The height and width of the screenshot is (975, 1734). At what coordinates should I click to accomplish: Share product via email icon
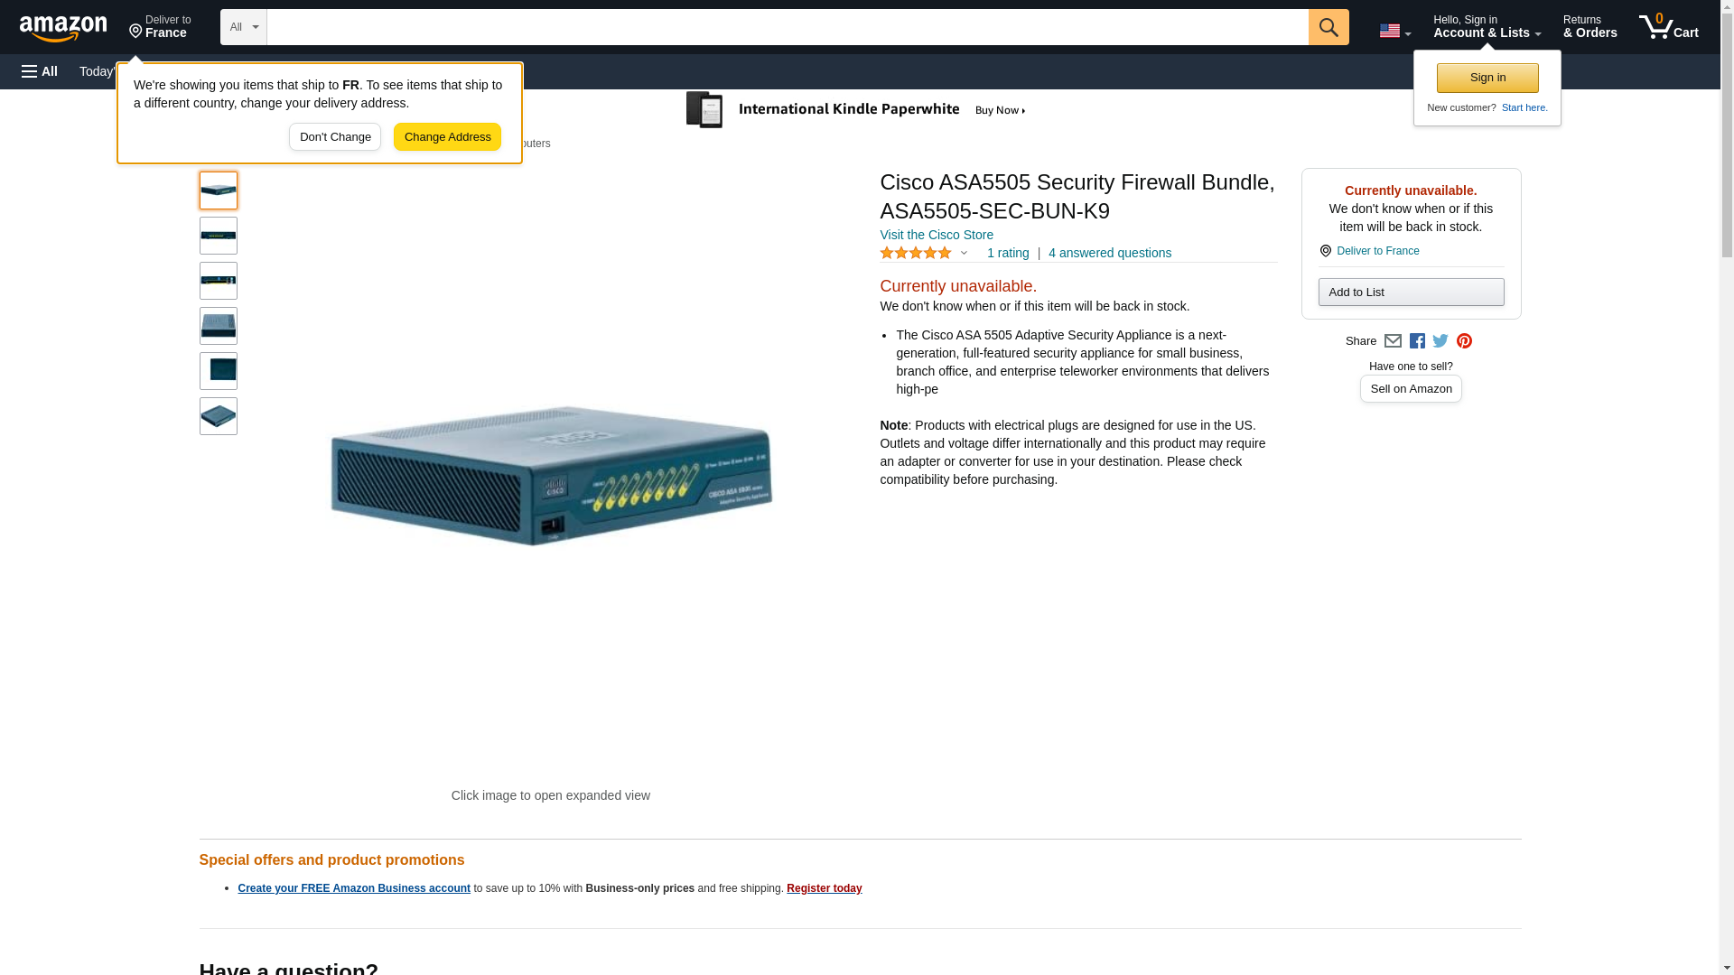click(1393, 341)
